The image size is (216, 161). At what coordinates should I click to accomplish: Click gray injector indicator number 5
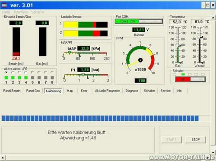pos(32,78)
